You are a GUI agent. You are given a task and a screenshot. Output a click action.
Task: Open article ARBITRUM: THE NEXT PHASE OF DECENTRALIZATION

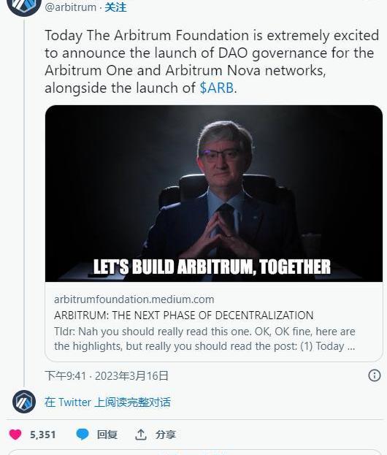pyautogui.click(x=183, y=315)
